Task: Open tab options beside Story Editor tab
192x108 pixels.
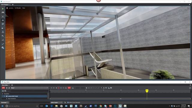Action: point(12,85)
